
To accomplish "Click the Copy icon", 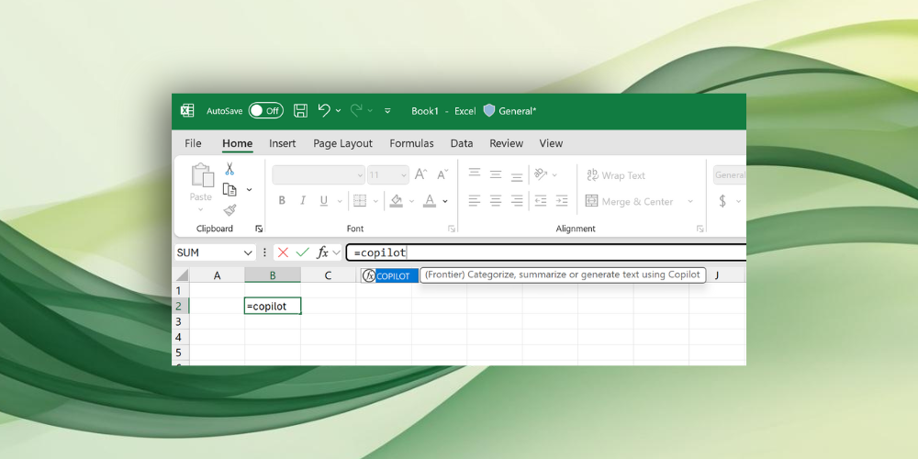I will pyautogui.click(x=229, y=190).
